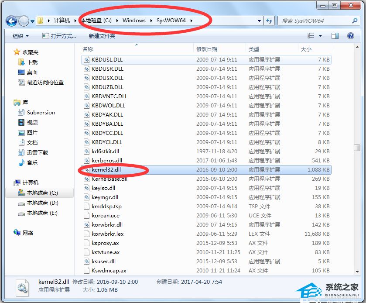
Task: Click the korean.uce file icon
Action: 87,215
